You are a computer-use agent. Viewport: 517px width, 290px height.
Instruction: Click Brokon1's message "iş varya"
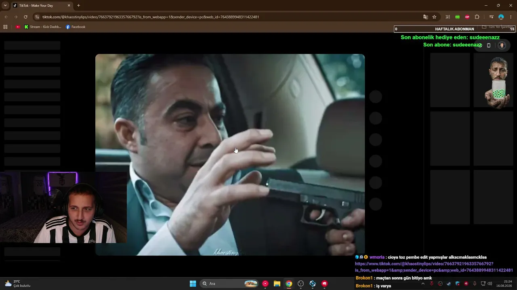point(373,286)
